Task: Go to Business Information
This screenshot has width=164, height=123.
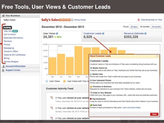Action: tap(13, 38)
